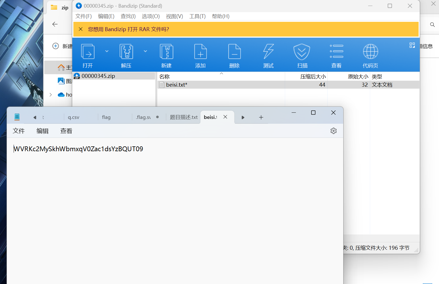Viewport: 439px width, 284px height.
Task: Click the 删除 (Delete) toolbar icon
Action: pyautogui.click(x=234, y=52)
